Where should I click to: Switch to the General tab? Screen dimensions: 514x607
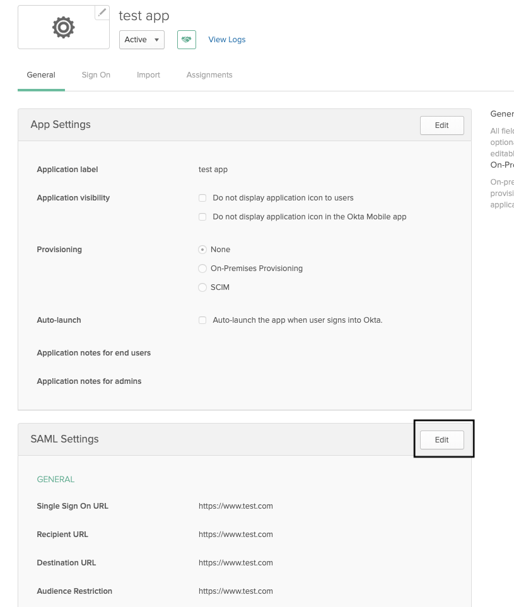(x=41, y=75)
